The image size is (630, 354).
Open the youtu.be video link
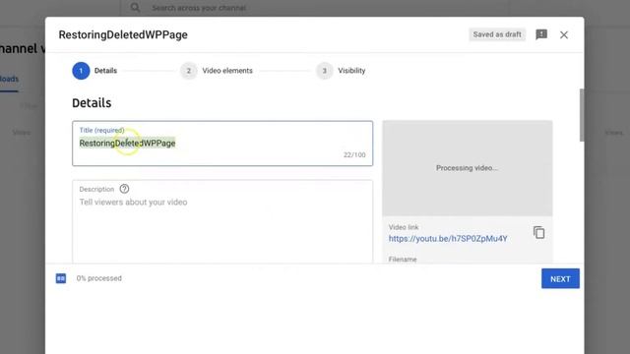click(x=448, y=238)
